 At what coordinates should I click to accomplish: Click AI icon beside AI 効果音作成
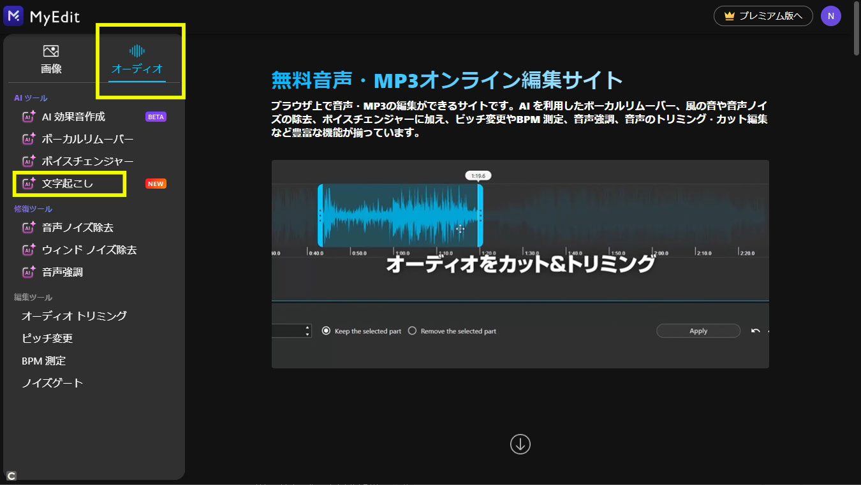[29, 117]
